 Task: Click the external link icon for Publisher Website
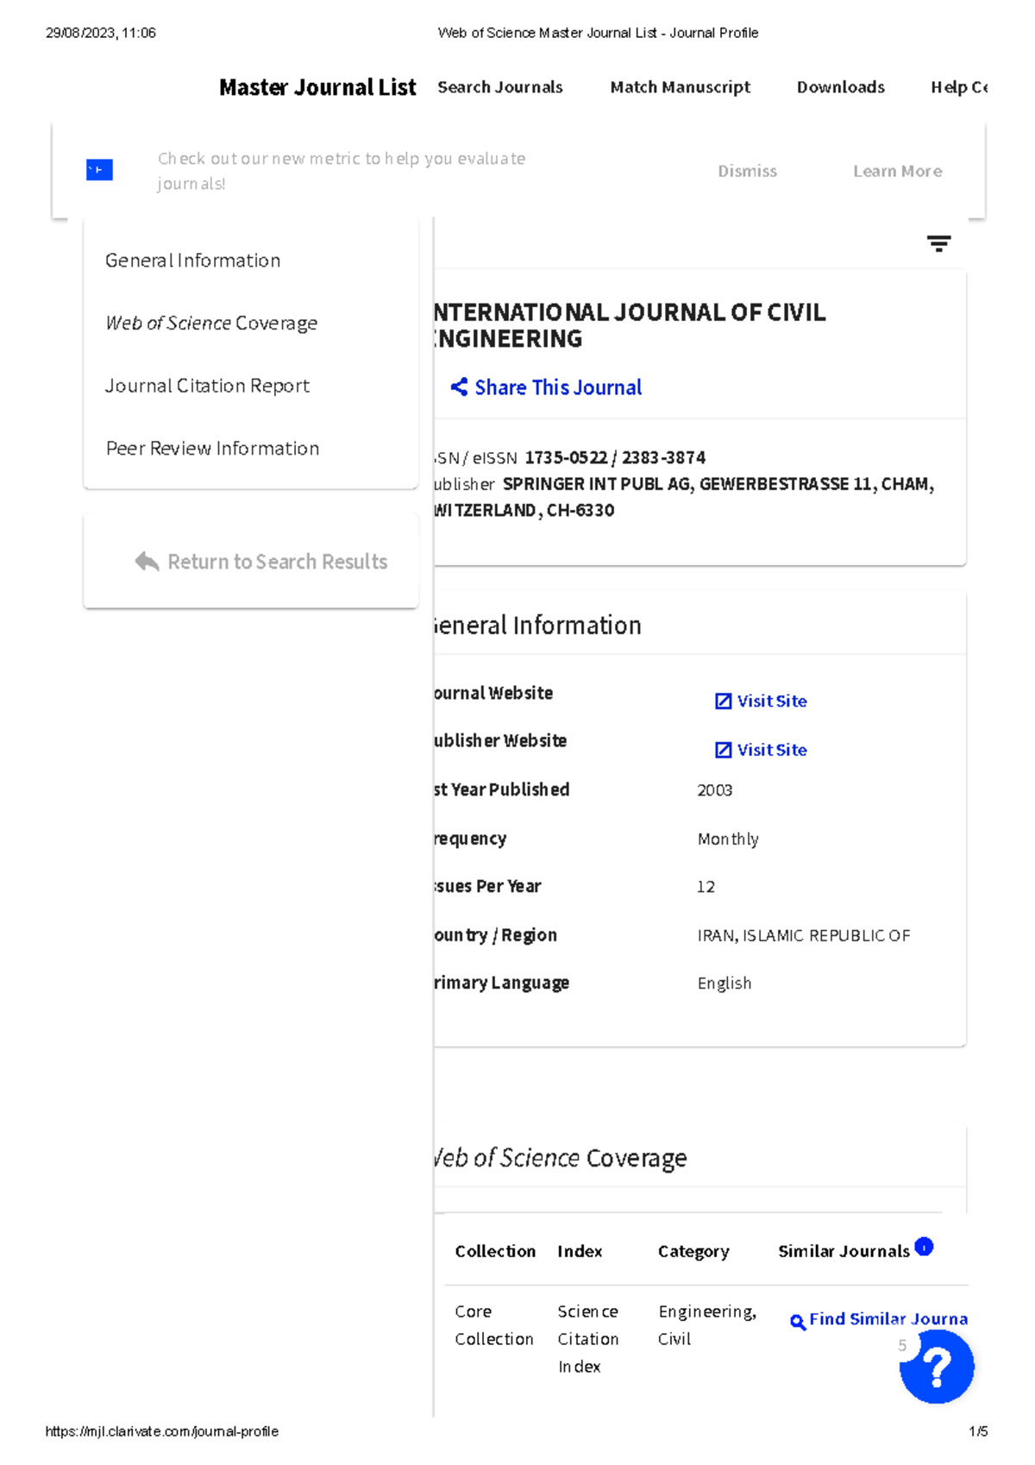click(723, 750)
